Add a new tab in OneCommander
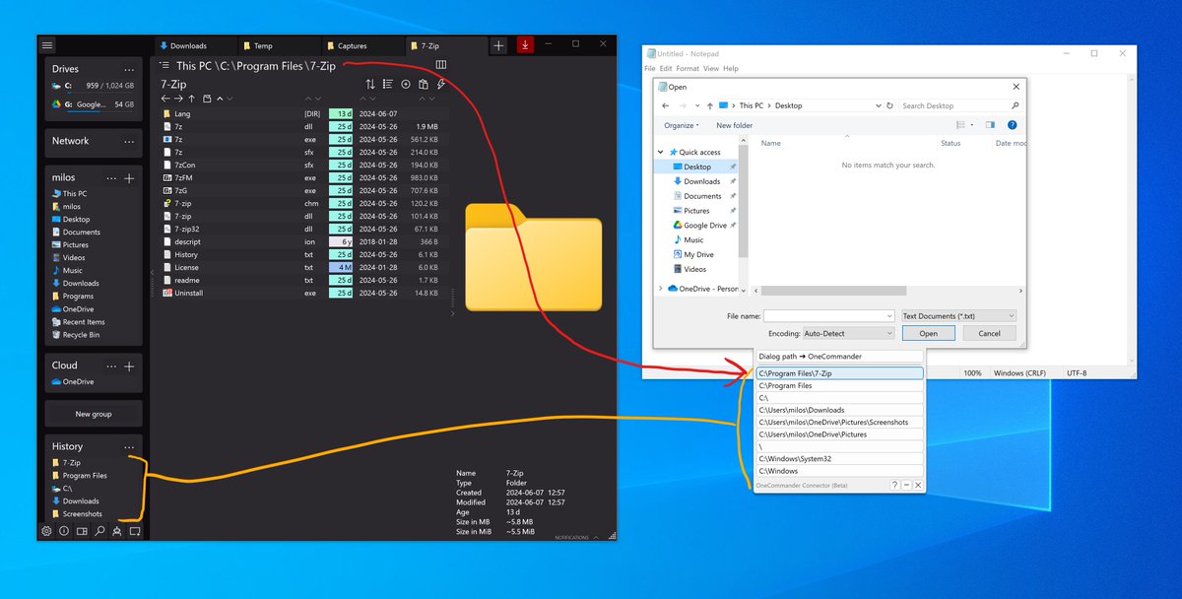The width and height of the screenshot is (1182, 599). tap(498, 45)
